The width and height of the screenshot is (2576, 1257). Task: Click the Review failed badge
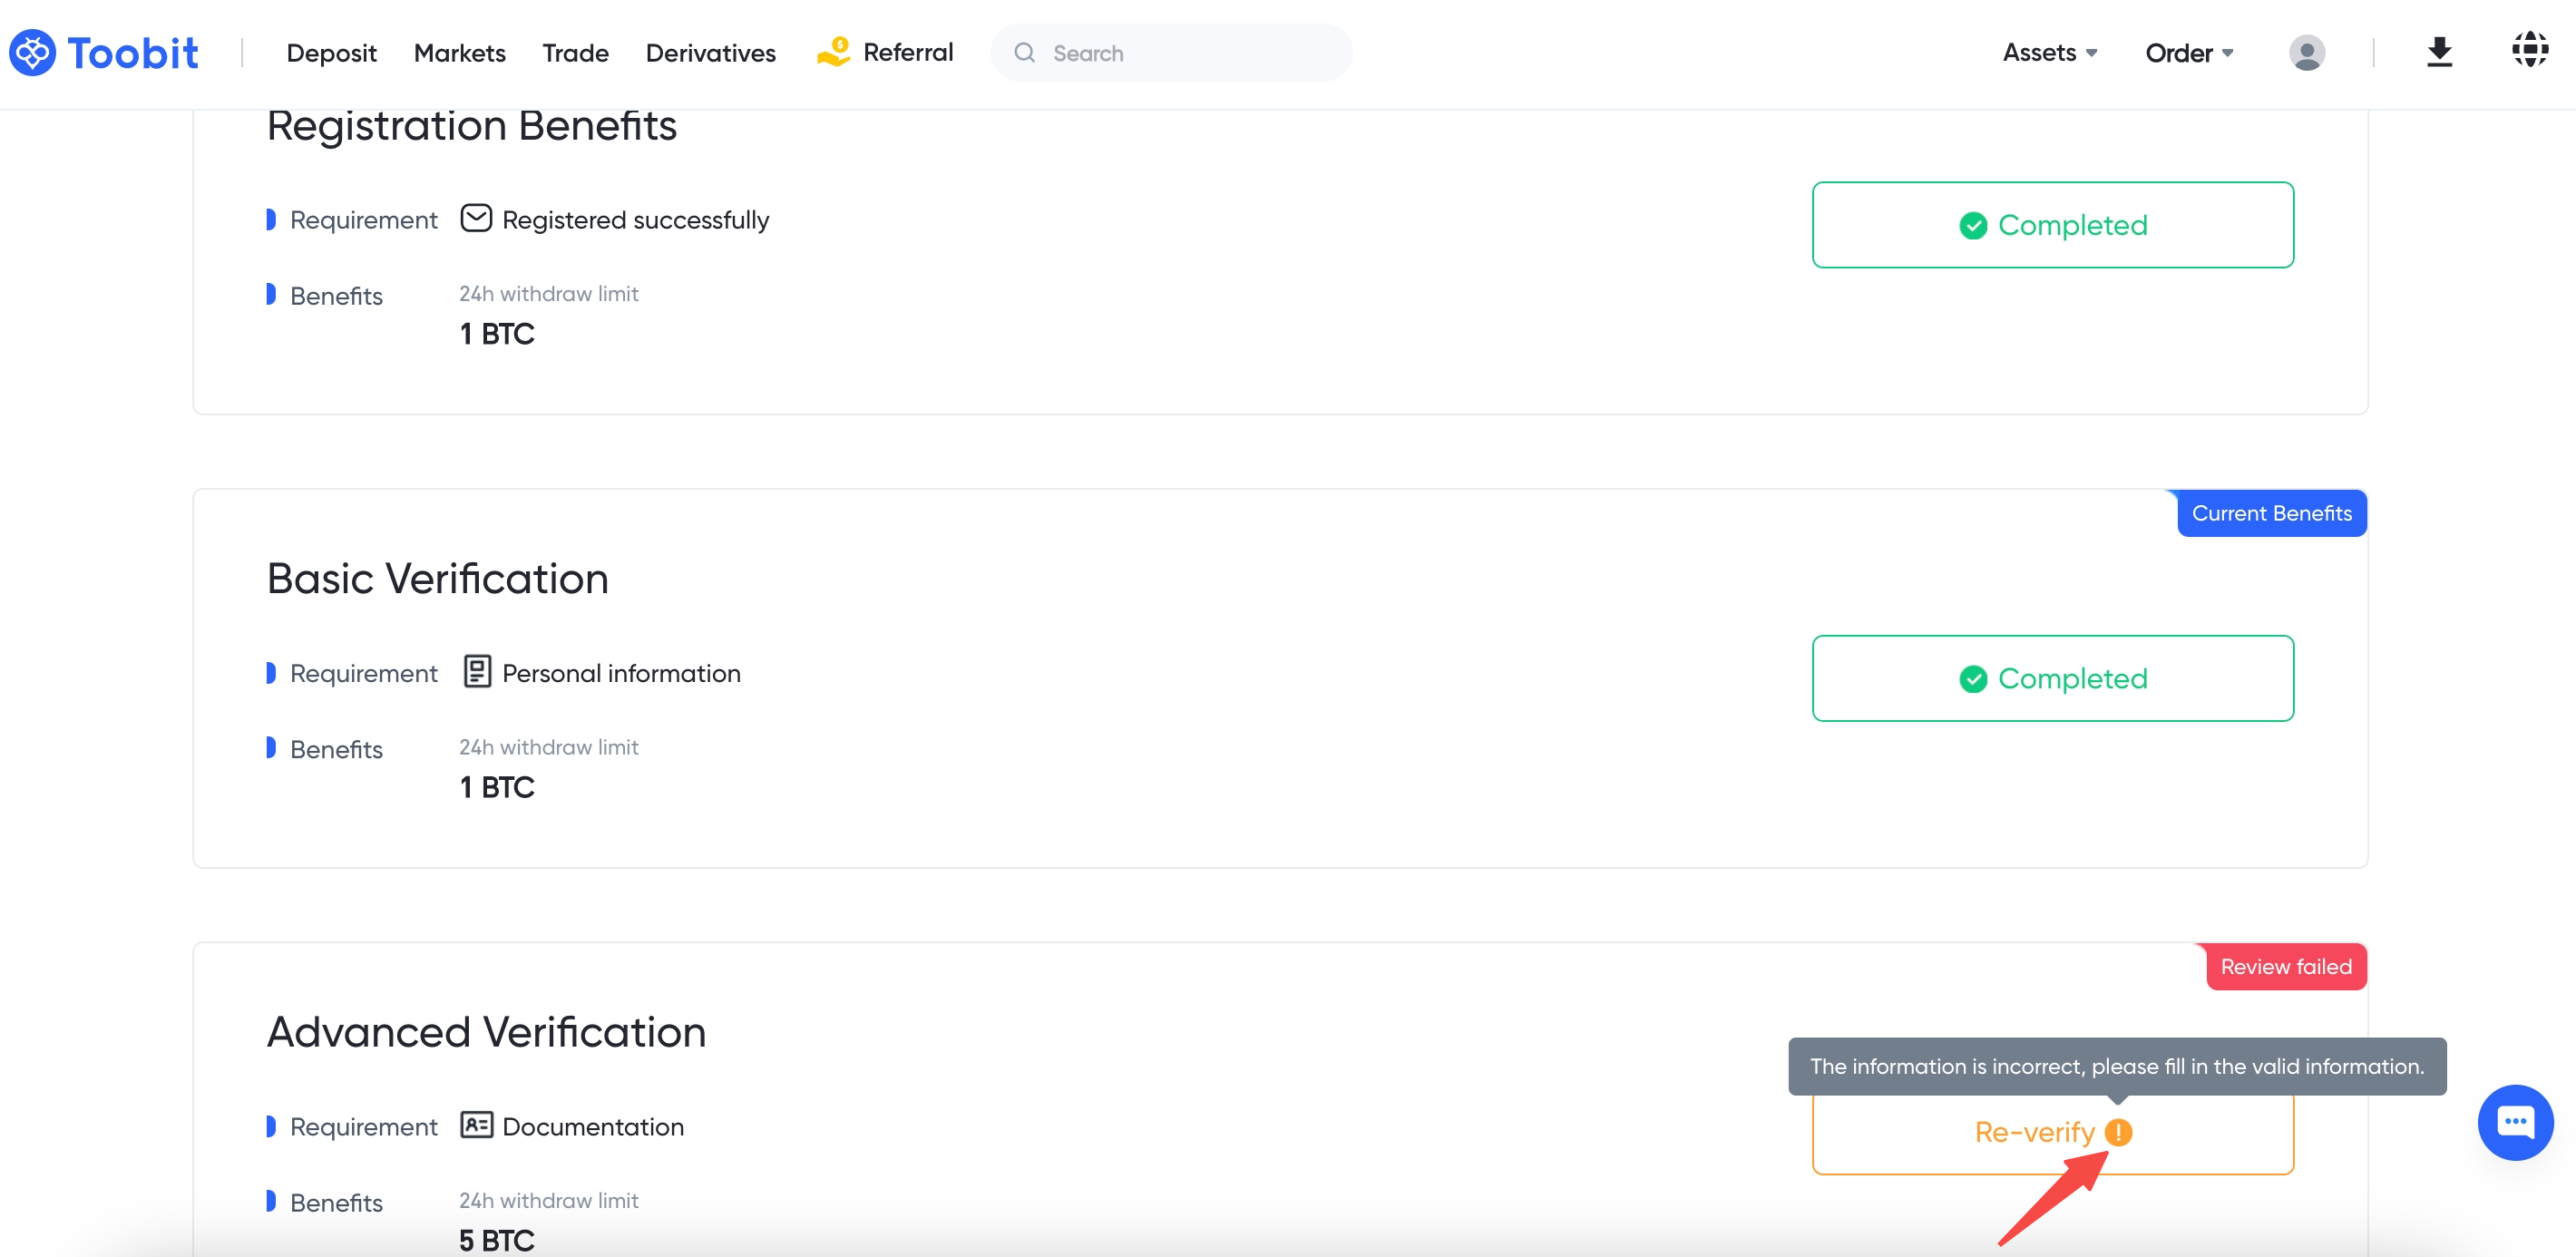tap(2285, 967)
